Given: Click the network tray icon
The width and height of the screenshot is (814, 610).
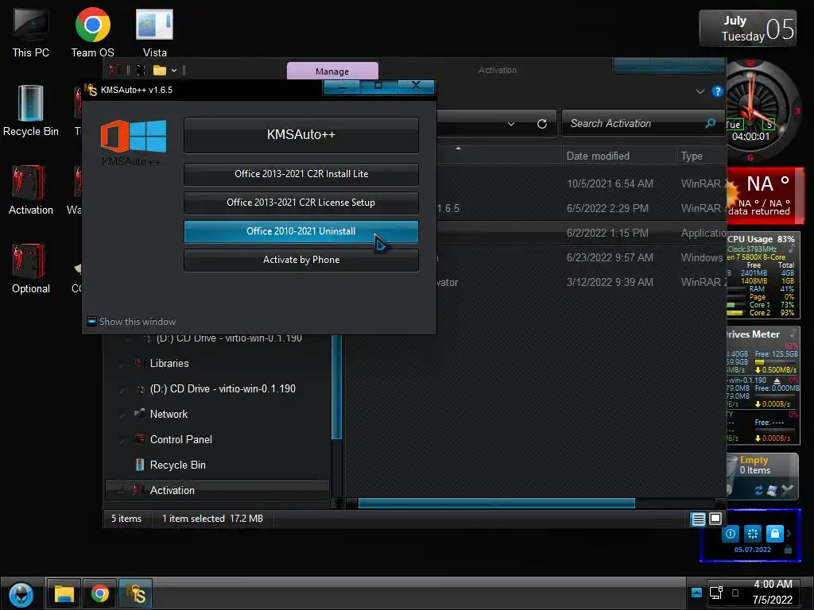Looking at the screenshot, I should click(x=716, y=593).
